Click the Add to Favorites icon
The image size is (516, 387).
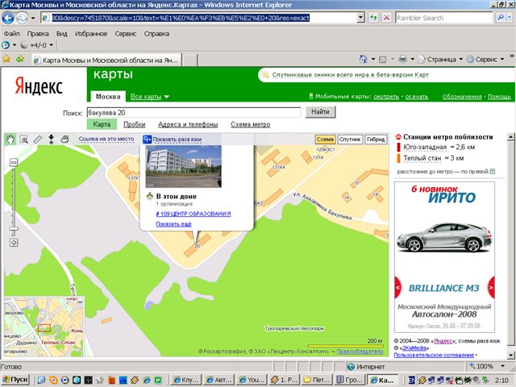20,59
